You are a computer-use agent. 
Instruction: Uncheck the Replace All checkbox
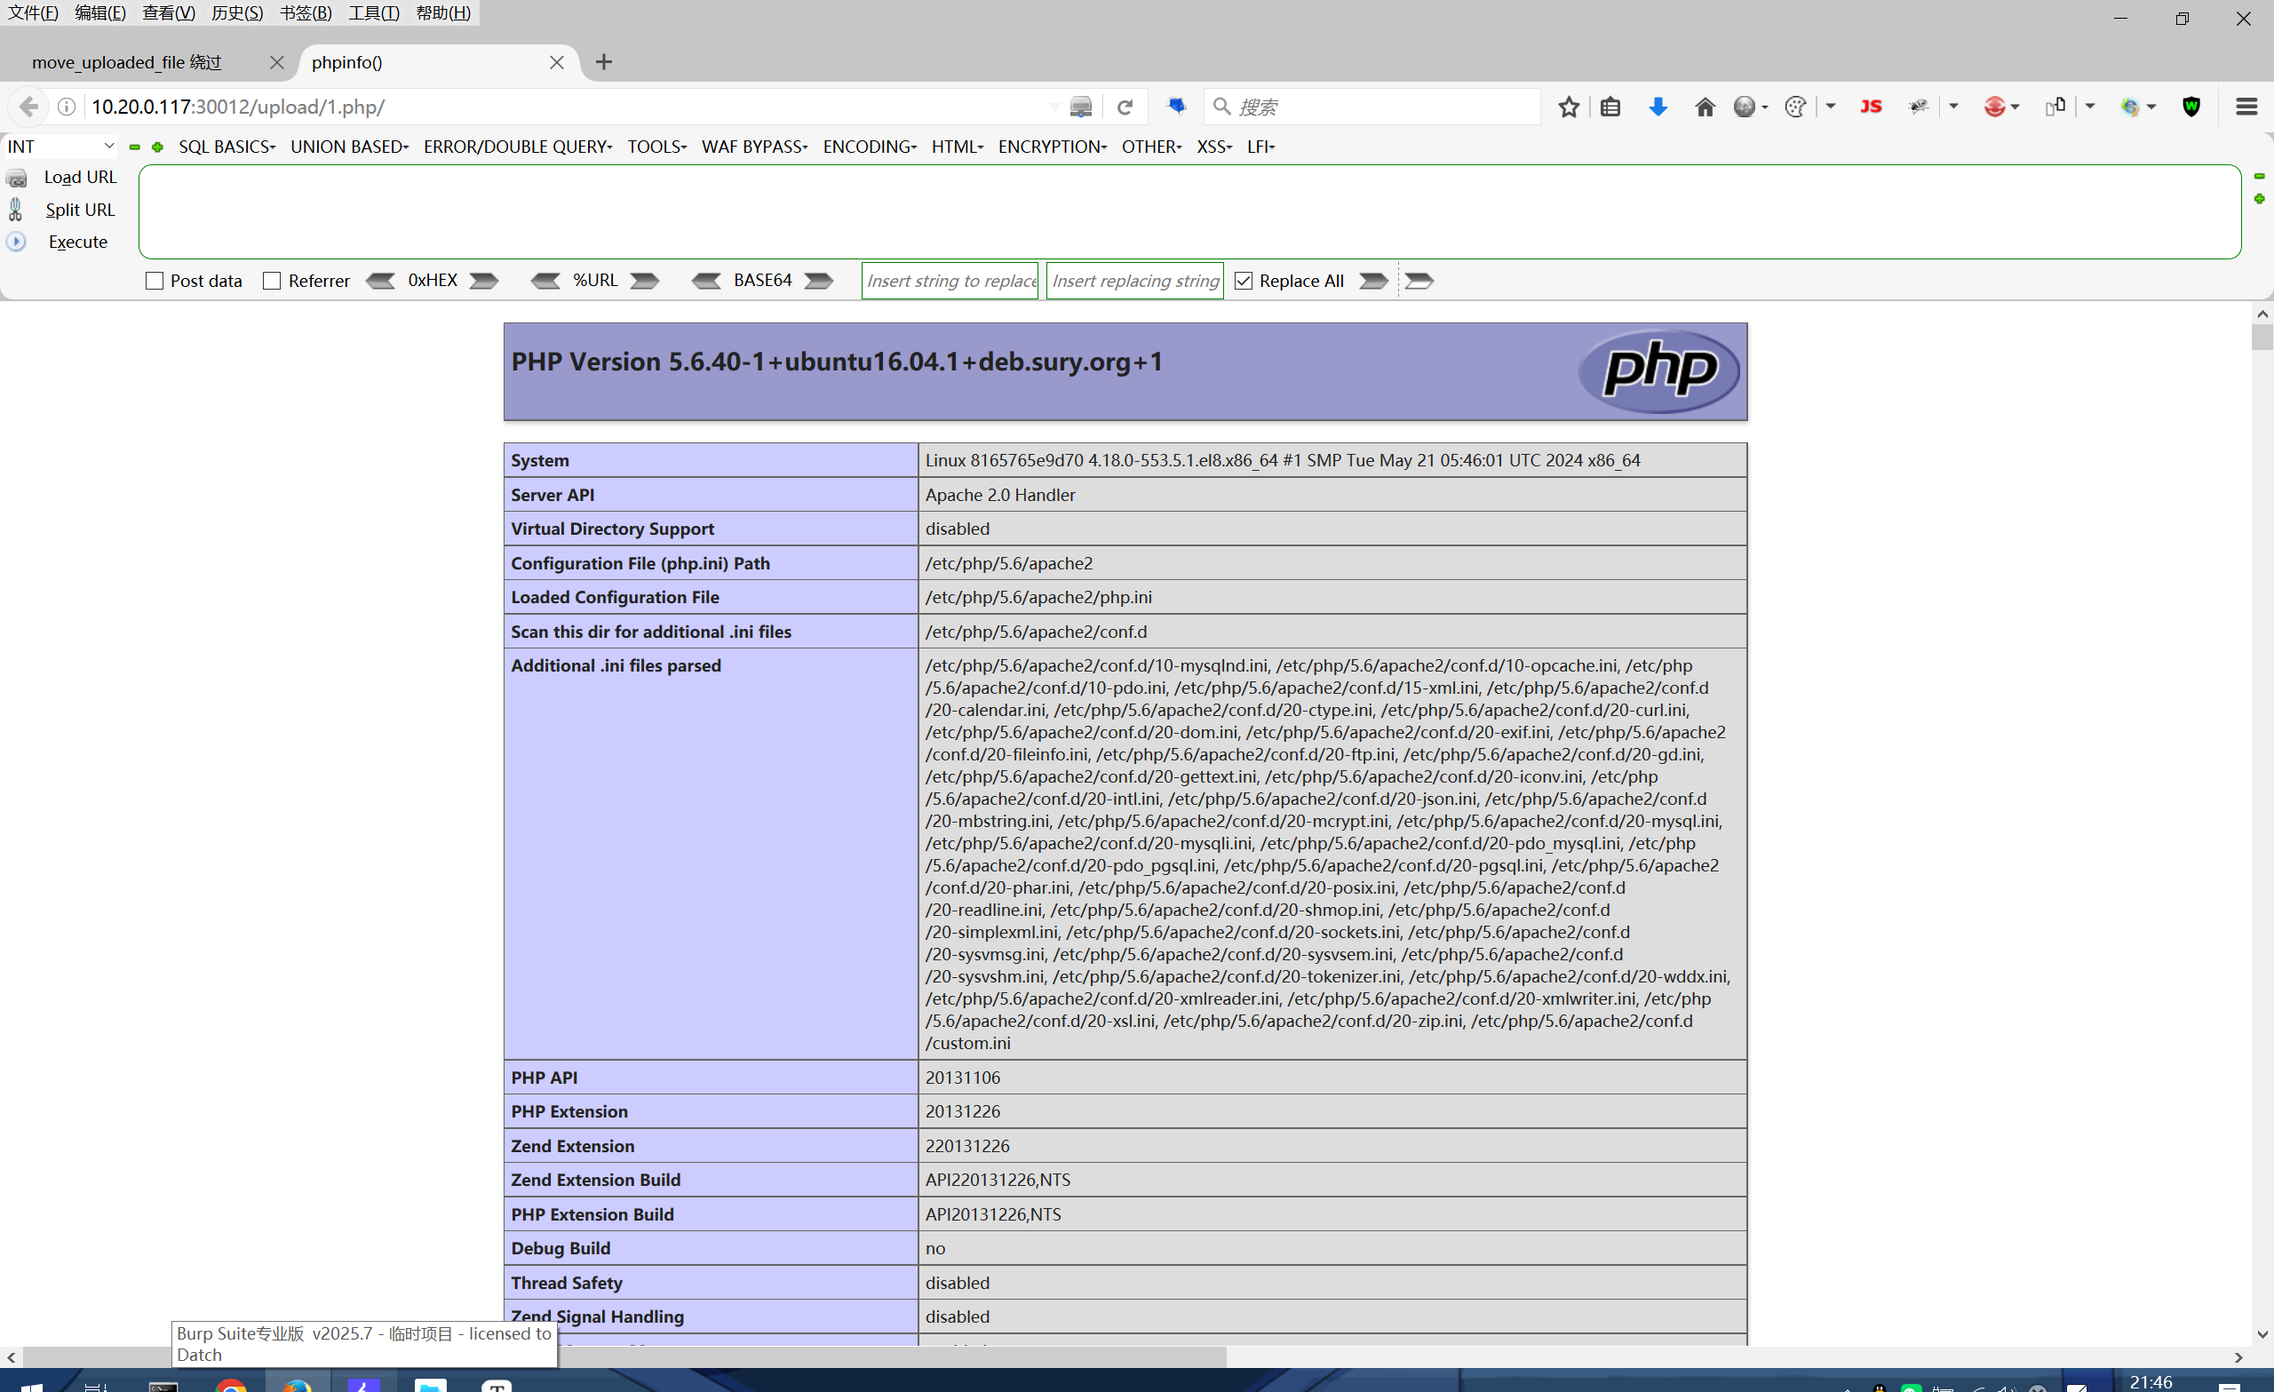pos(1243,281)
